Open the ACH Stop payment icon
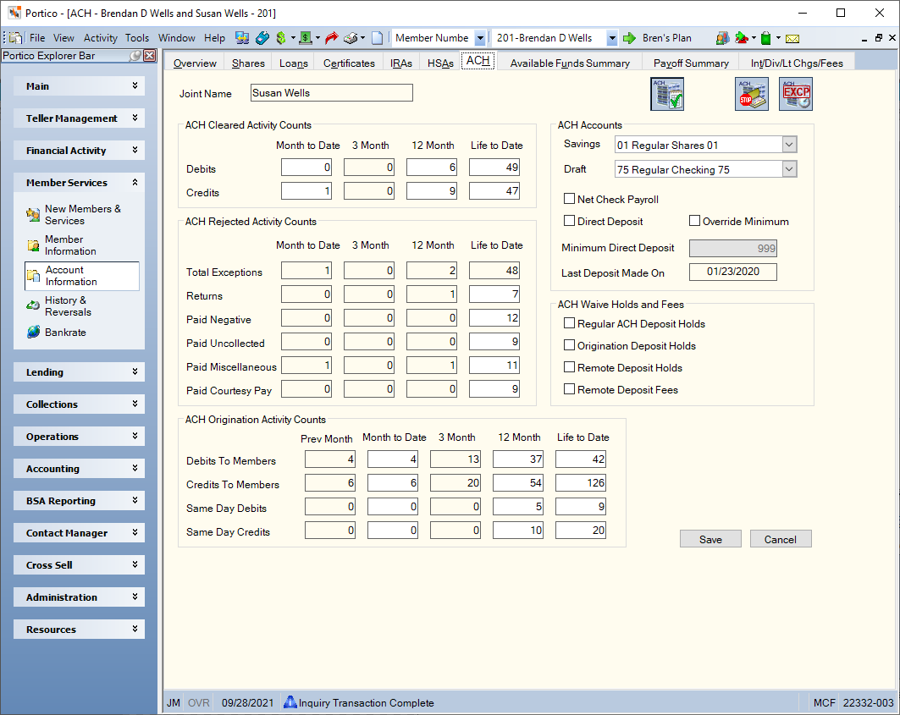Screen dimensions: 900x715 pyautogui.click(x=751, y=94)
